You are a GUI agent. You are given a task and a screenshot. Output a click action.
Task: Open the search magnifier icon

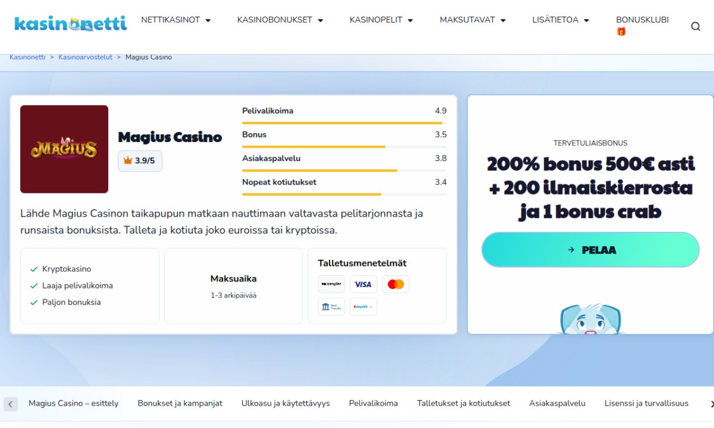(x=696, y=26)
